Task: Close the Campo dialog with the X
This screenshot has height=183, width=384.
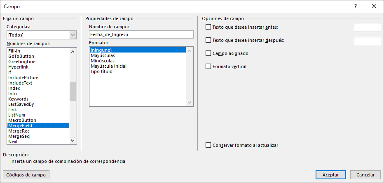Action: (374, 7)
